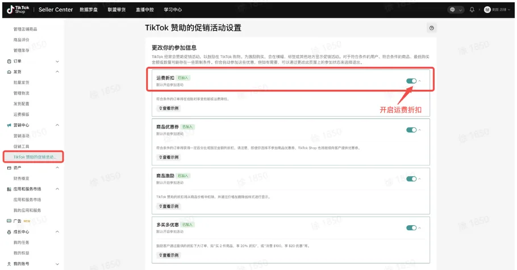Open 商品评价 in the sidebar
Screen dimensions: 517x270
(21, 40)
